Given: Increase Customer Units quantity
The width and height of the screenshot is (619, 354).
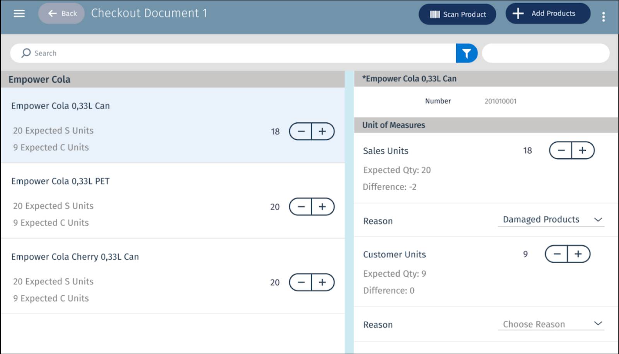Looking at the screenshot, I should click(578, 254).
